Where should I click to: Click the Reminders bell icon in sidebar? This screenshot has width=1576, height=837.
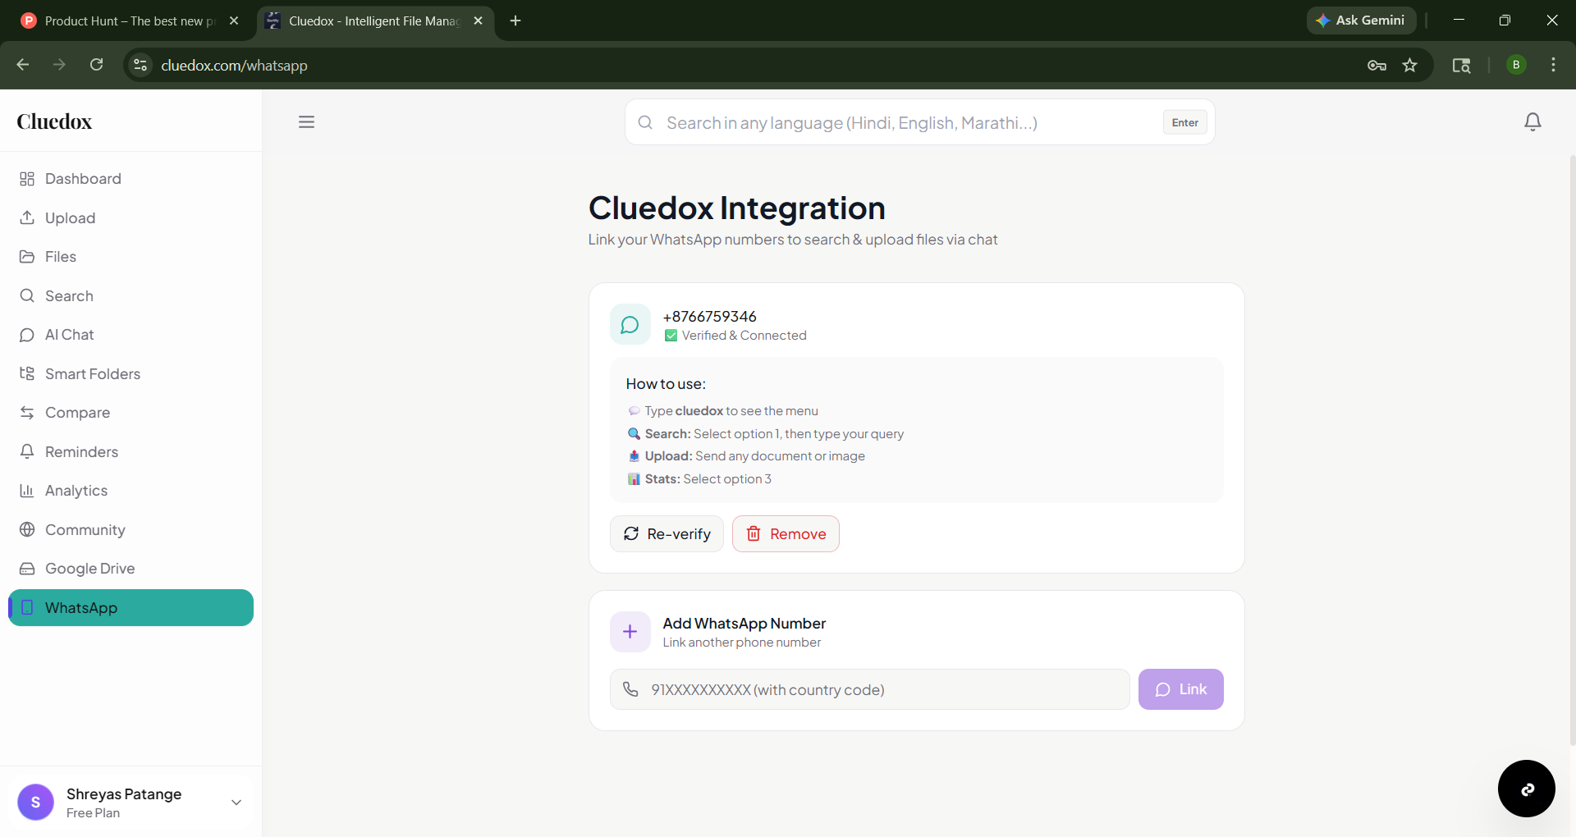(27, 451)
